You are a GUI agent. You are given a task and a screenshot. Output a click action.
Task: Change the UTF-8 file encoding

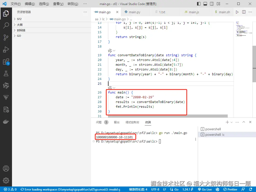coord(155,189)
